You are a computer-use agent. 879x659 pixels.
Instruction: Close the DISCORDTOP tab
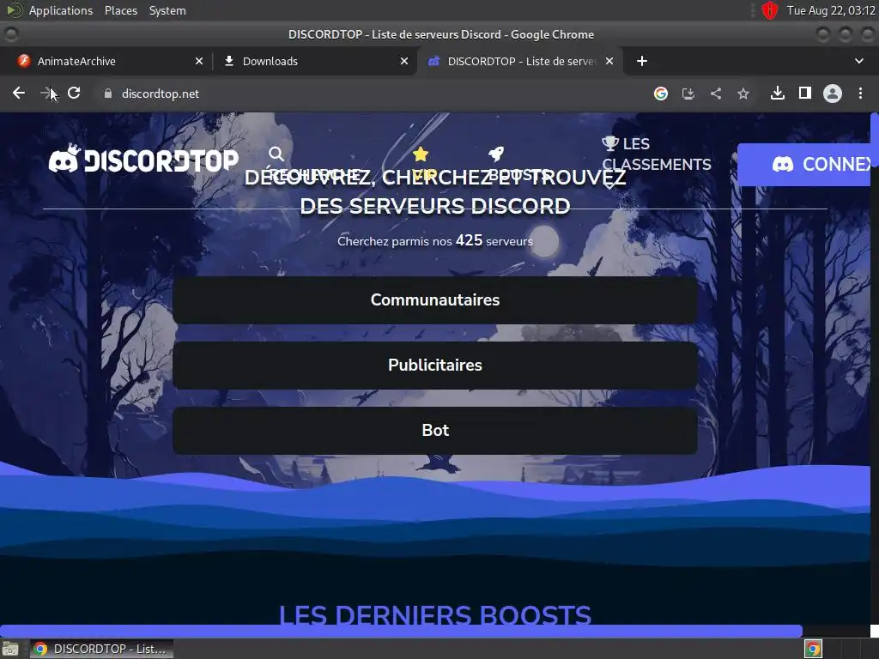point(609,61)
